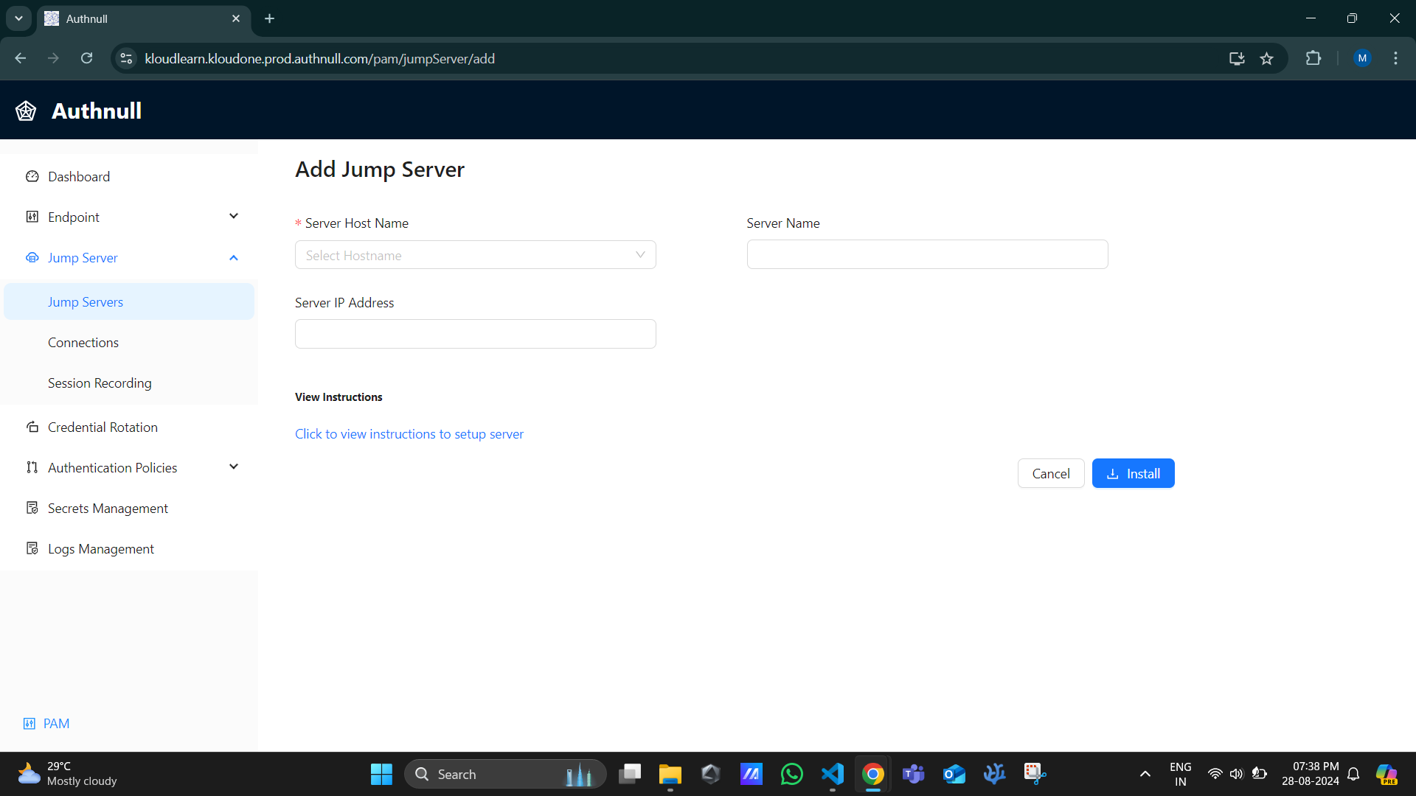Select the Credential Rotation sidebar icon
1416x796 pixels.
(32, 427)
